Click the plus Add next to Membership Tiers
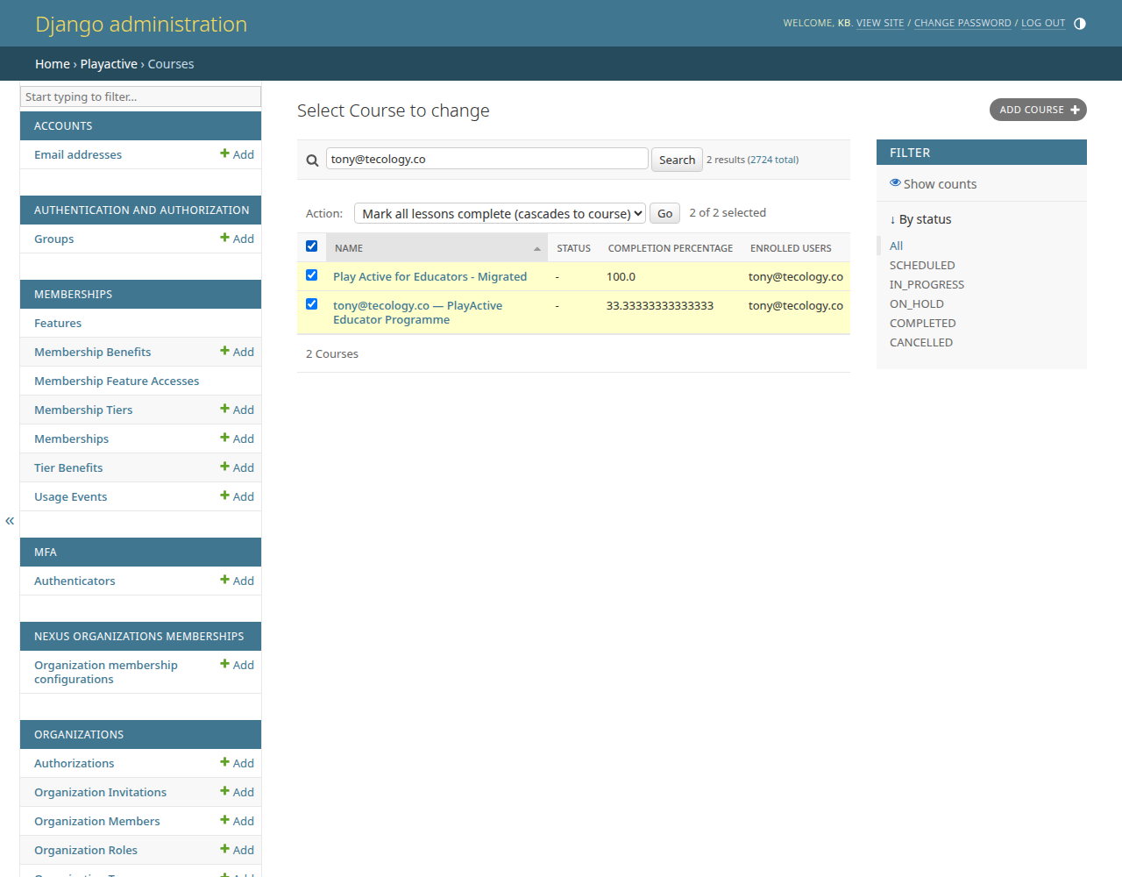Image resolution: width=1122 pixels, height=877 pixels. [x=237, y=410]
